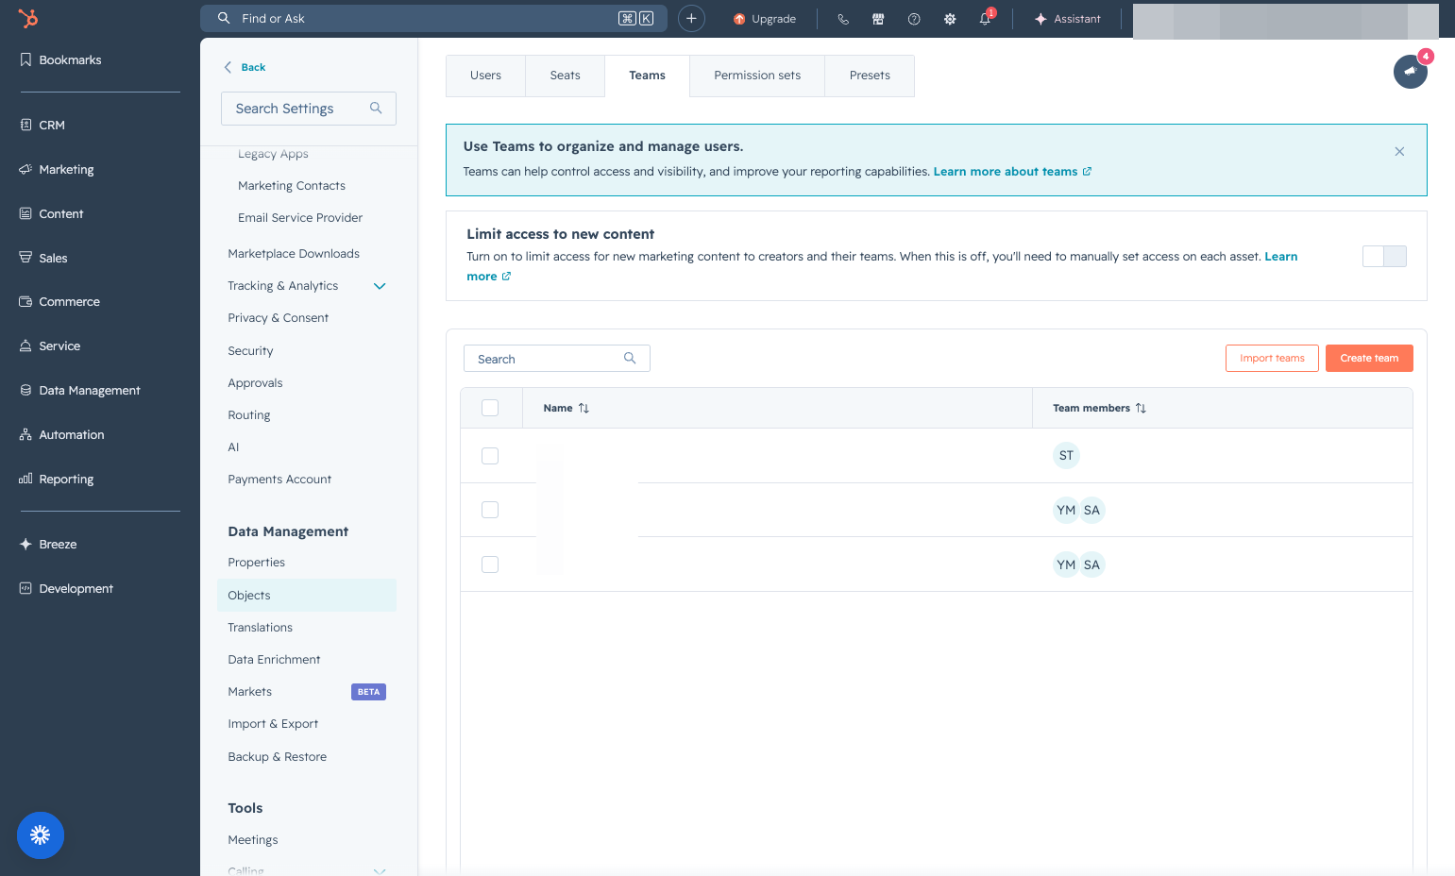Open Breeze in the left navigation
Screen dimensions: 1455x876
click(48, 544)
